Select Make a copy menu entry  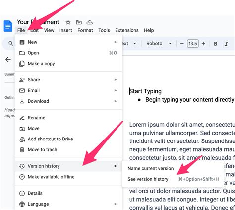click(x=68, y=64)
